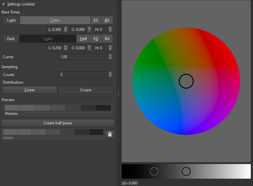
Task: Delete half tone set with trash icon
Action: (x=110, y=134)
